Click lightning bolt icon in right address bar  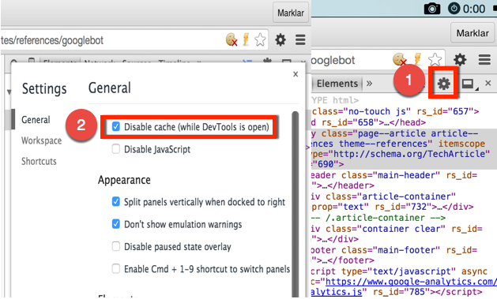coord(418,59)
